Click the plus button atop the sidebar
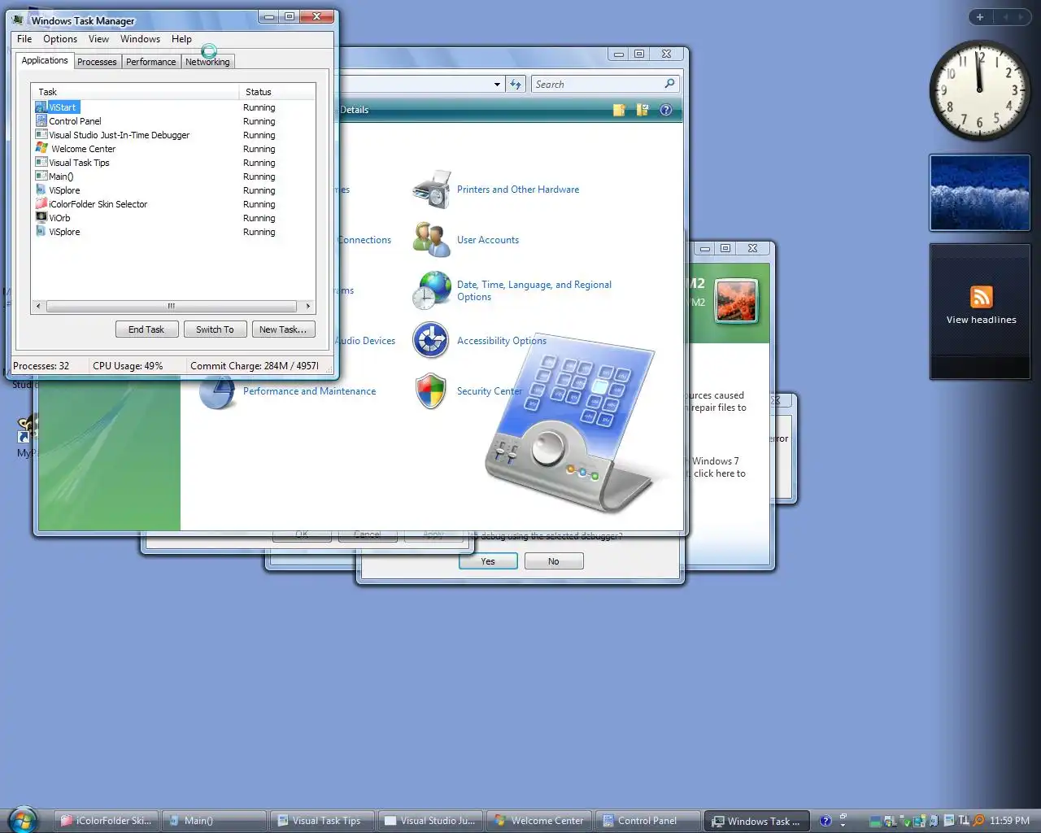Screen dimensions: 1041x833 [980, 17]
